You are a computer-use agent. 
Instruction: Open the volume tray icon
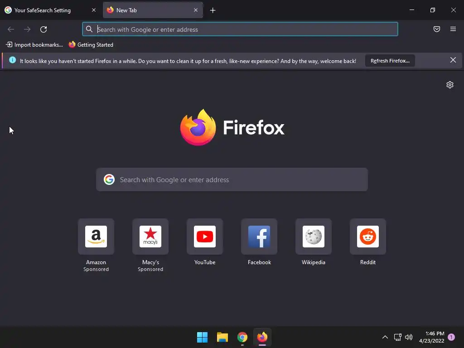coord(409,337)
